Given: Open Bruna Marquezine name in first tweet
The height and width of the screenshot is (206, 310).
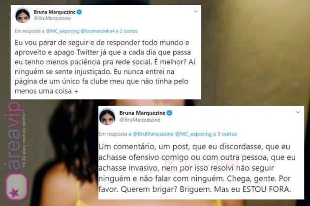Looking at the screenshot, I should [x=55, y=12].
